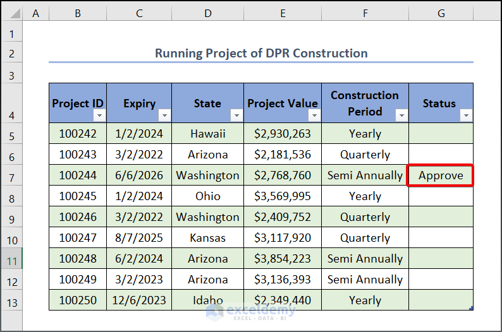This screenshot has width=502, height=332.
Task: Select Project ID cell 100242
Action: pos(78,134)
